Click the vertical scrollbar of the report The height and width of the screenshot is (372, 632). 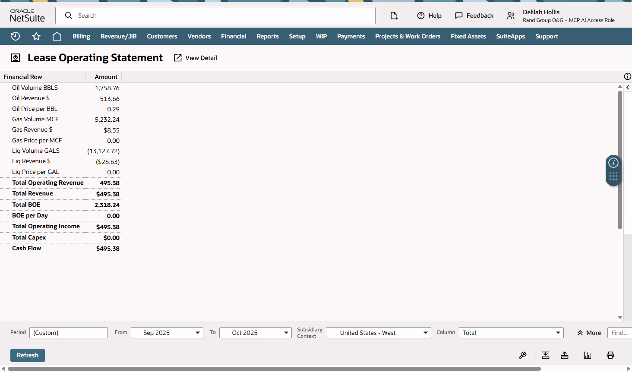click(x=620, y=160)
